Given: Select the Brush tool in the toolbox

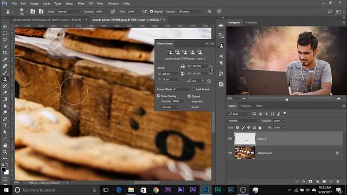Looking at the screenshot, I should coord(5,73).
